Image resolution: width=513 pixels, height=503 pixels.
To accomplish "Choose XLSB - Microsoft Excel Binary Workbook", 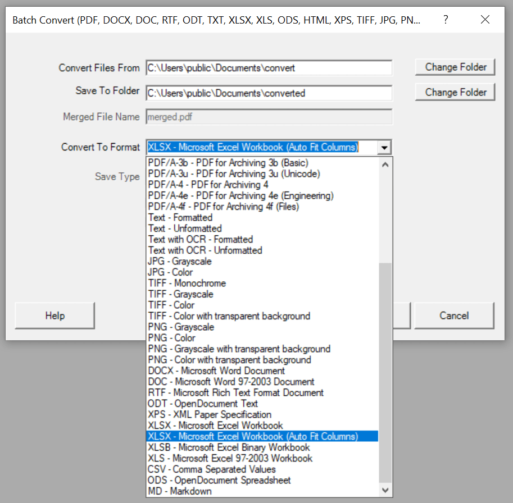I will pos(262,447).
